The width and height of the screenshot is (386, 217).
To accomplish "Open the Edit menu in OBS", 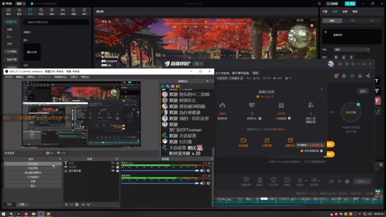I will [20, 77].
